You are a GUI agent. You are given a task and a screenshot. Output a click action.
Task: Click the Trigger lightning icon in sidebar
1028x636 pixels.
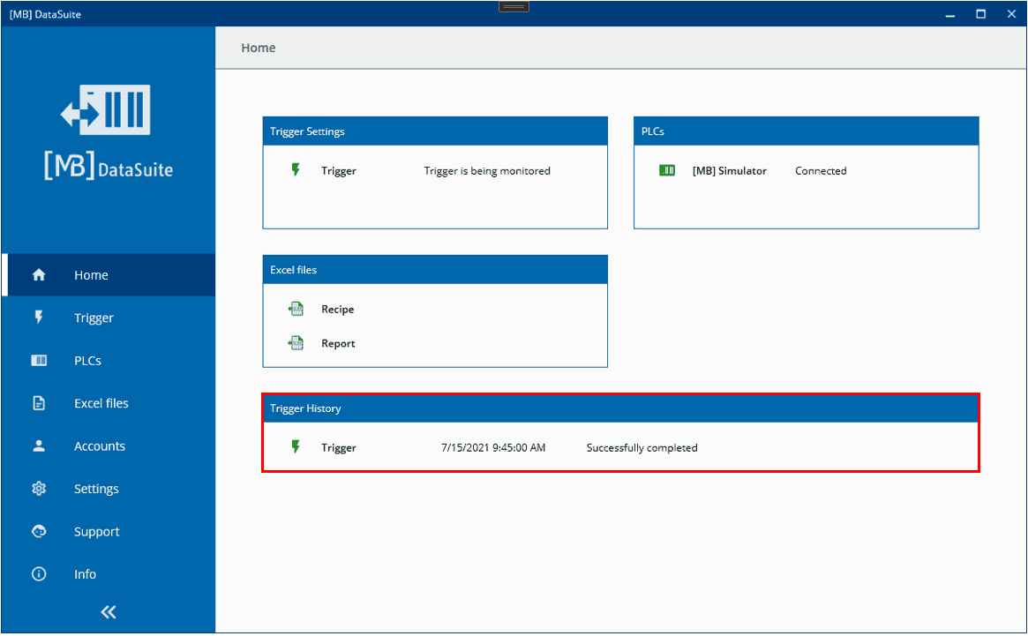[x=39, y=318]
